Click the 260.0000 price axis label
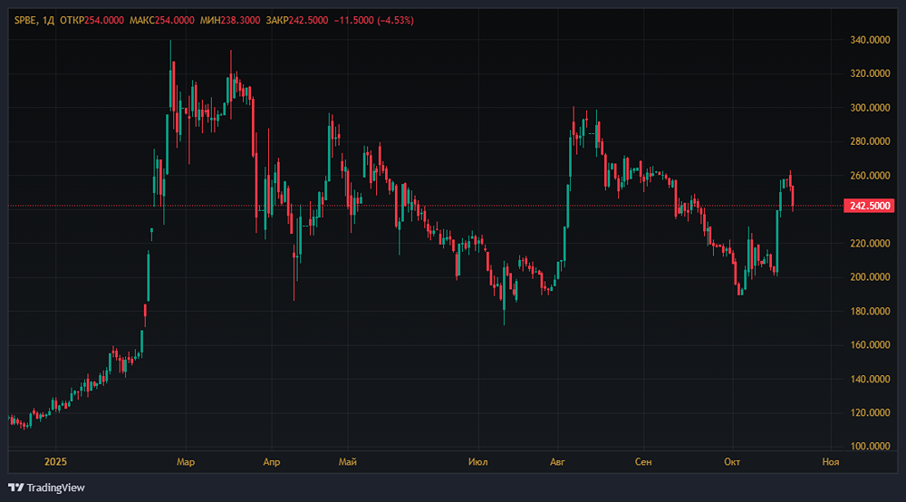The width and height of the screenshot is (906, 502). point(870,175)
